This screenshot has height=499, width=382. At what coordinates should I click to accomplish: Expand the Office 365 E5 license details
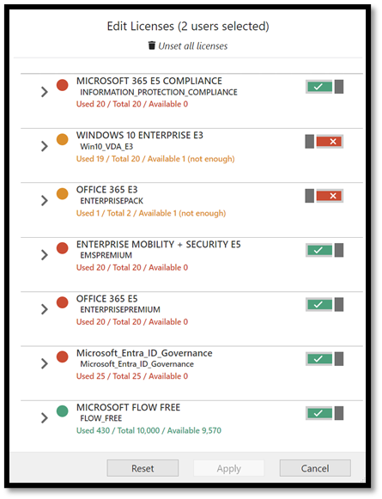[45, 309]
